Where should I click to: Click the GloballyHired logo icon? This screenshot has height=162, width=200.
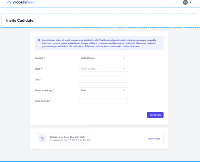click(x=10, y=2)
